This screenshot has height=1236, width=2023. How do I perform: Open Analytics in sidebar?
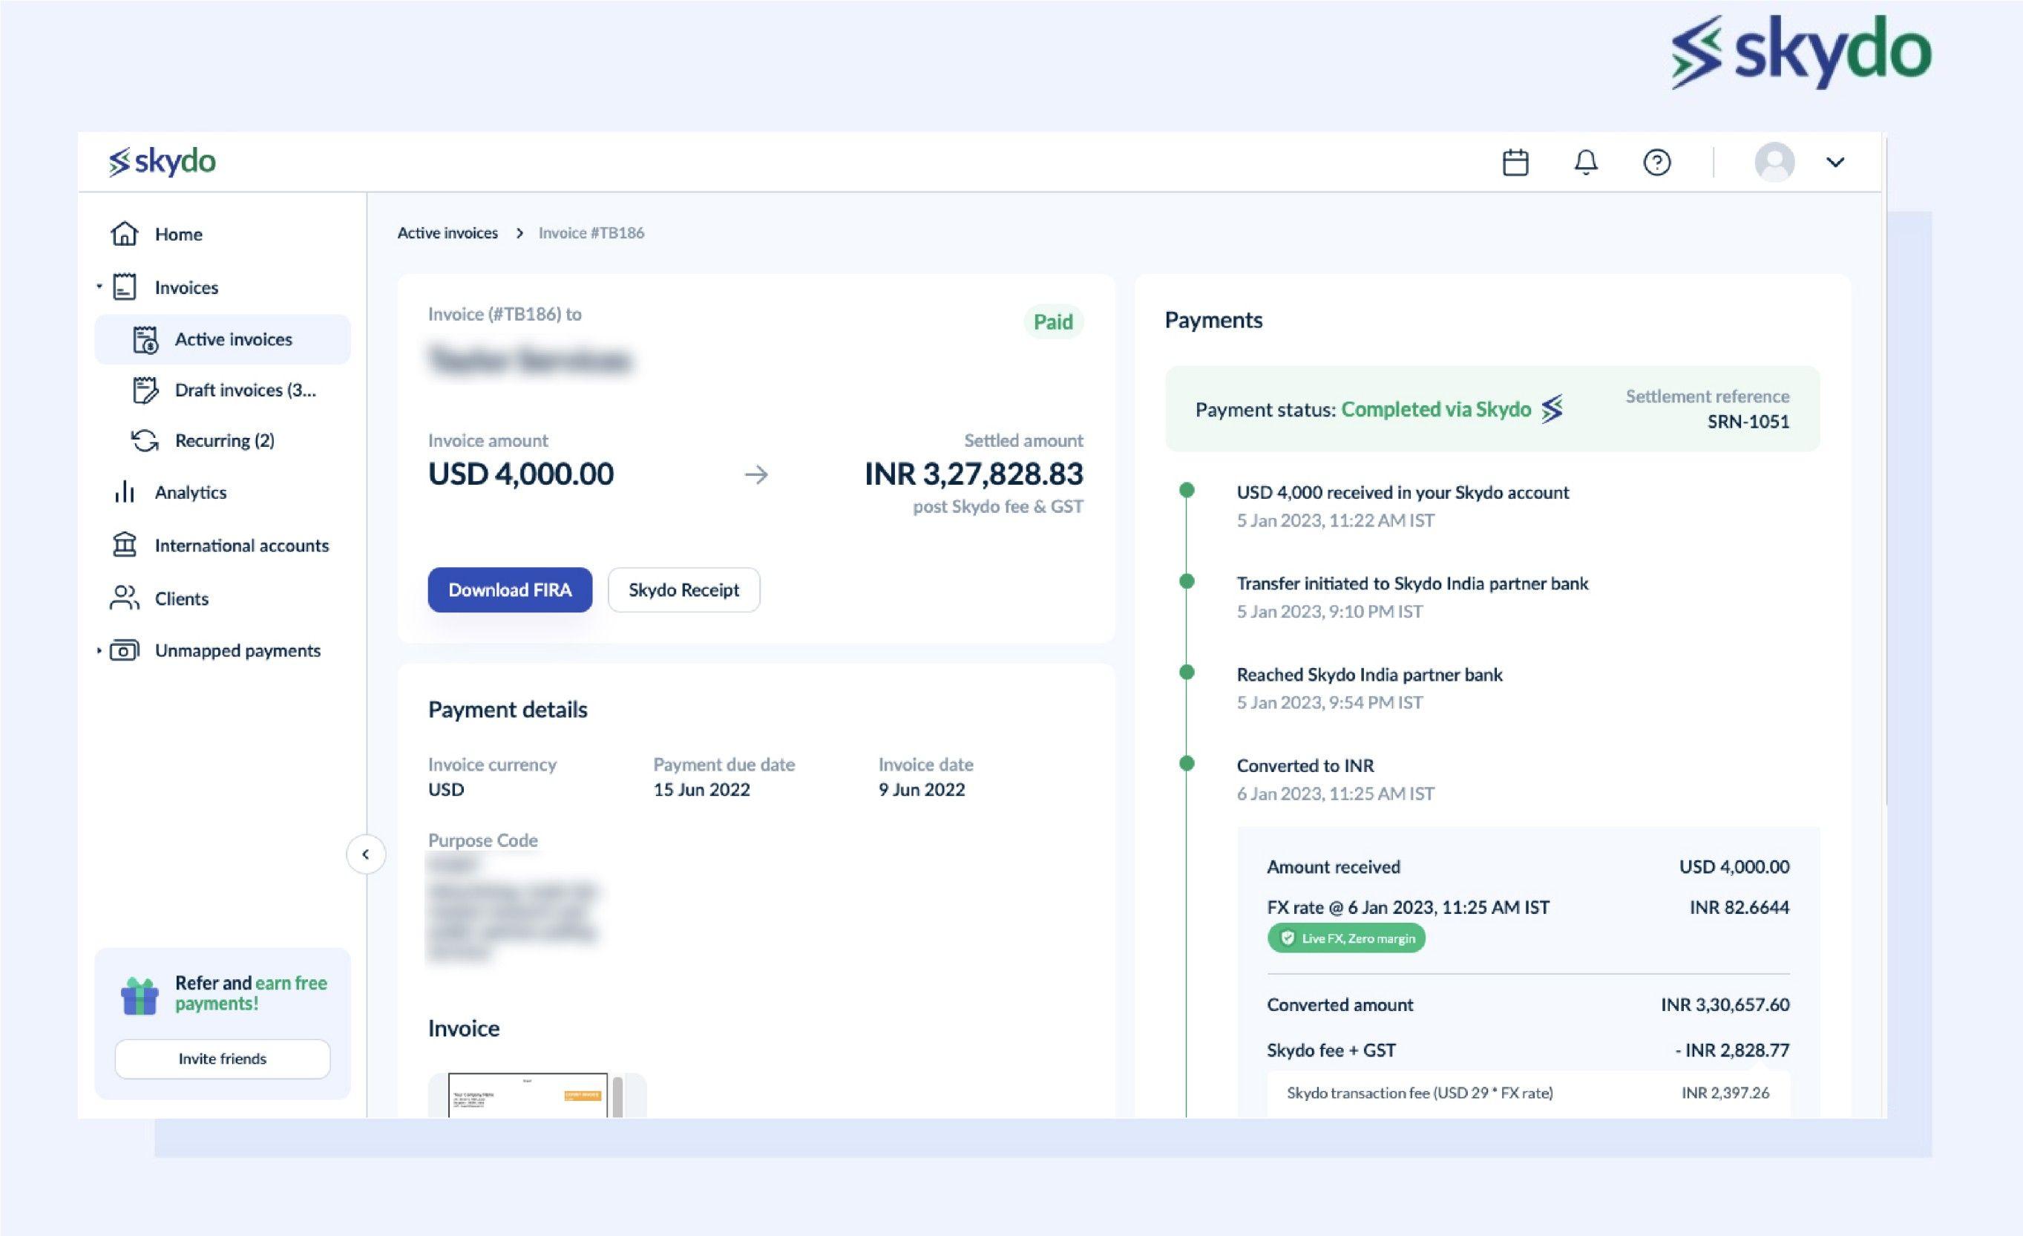191,492
